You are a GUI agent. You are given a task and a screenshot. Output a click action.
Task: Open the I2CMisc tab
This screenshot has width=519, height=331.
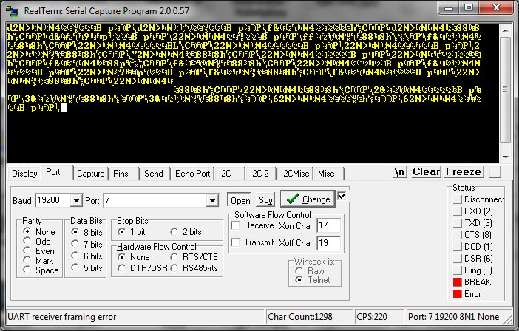click(x=295, y=174)
